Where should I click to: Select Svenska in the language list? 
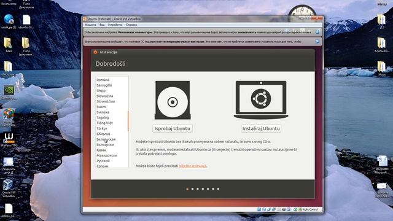click(103, 112)
